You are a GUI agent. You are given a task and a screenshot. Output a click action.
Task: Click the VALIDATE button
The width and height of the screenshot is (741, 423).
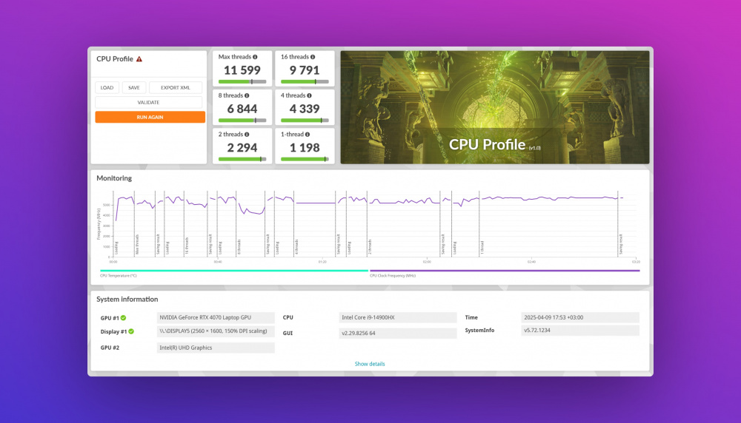tap(148, 102)
